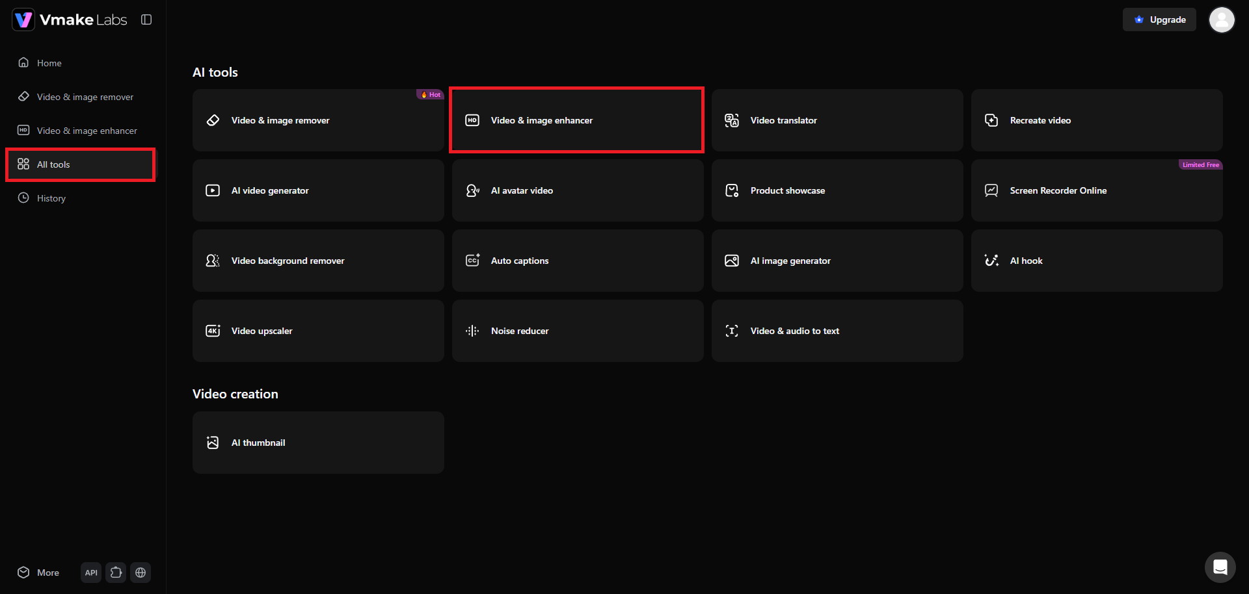Select the Auto captions label

(520, 261)
